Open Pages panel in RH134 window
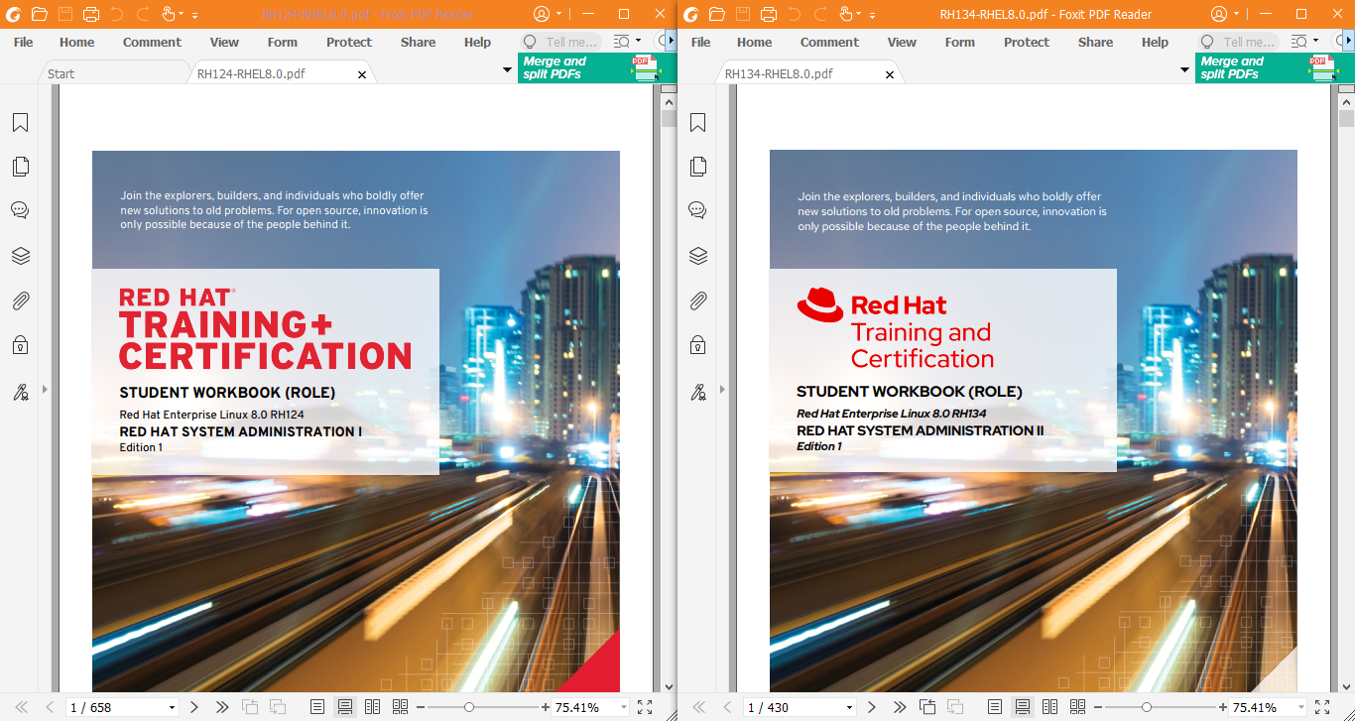Viewport: 1355px width, 721px height. point(697,166)
